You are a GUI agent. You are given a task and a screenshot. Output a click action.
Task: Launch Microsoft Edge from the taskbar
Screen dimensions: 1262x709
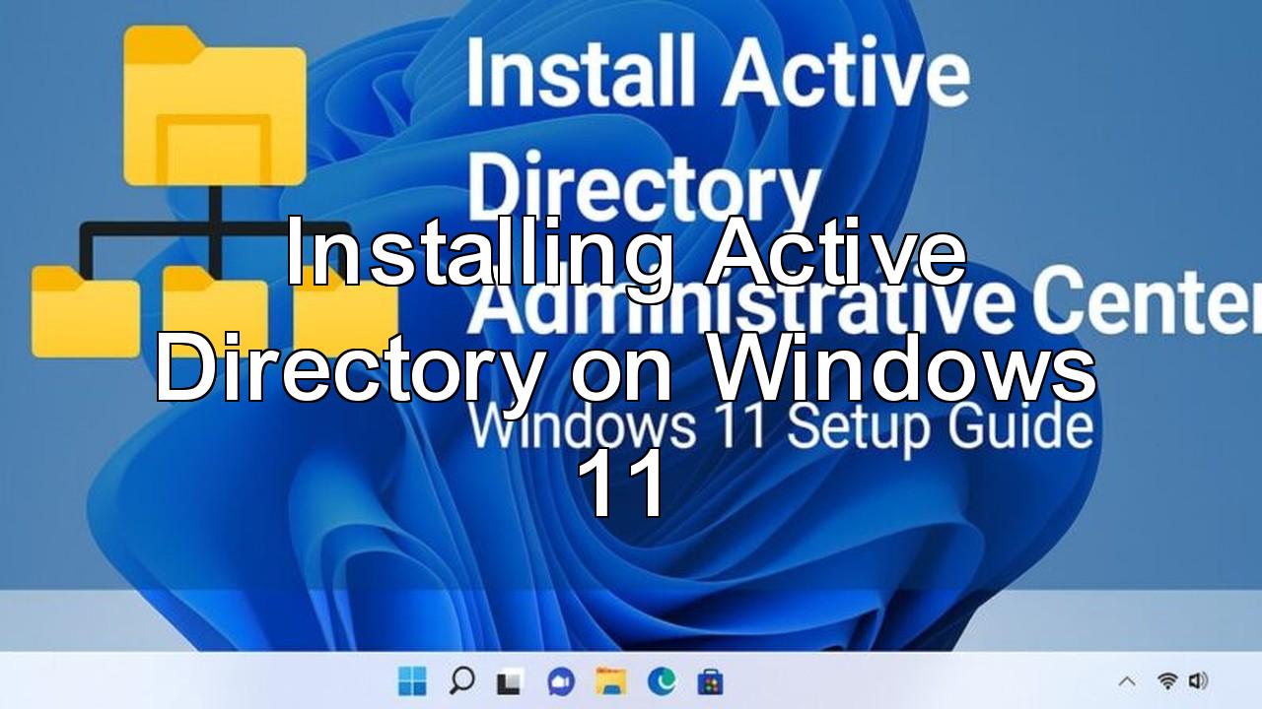pos(662,680)
